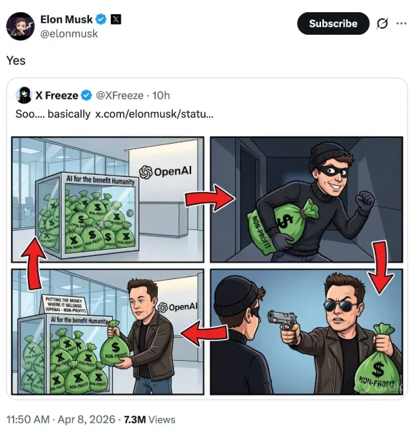The image size is (419, 435).
Task: Open Grok via the slashed-circle icon
Action: tap(382, 23)
